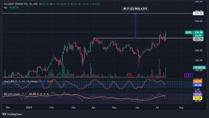Select the RSI (14, close) indicator legend
209x118 pixels.
pyautogui.click(x=12, y=94)
